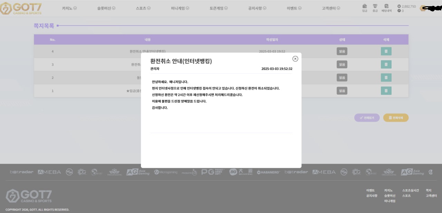The width and height of the screenshot is (442, 213).
Task: Click the 전체삭제 delete-all button
Action: point(396,118)
